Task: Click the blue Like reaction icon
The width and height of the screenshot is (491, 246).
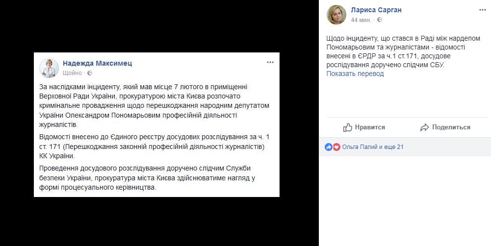Action: [x=329, y=147]
